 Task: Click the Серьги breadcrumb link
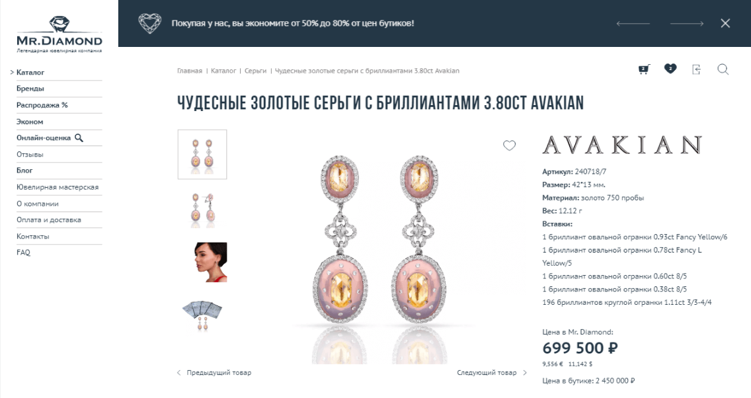[255, 71]
